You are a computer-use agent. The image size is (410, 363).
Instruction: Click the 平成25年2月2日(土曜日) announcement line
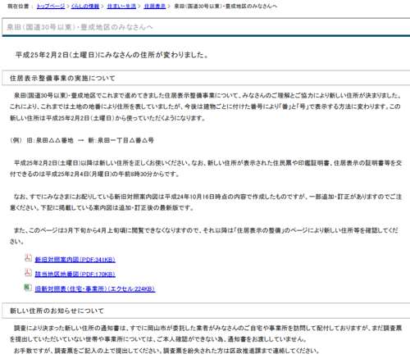(x=112, y=55)
